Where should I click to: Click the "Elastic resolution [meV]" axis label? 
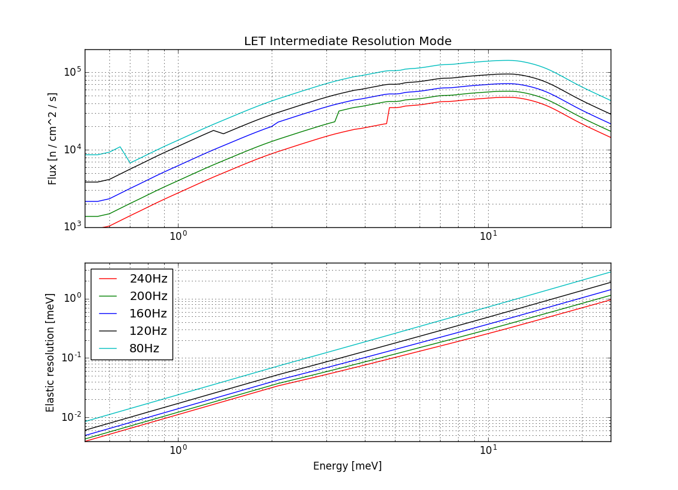click(x=50, y=352)
